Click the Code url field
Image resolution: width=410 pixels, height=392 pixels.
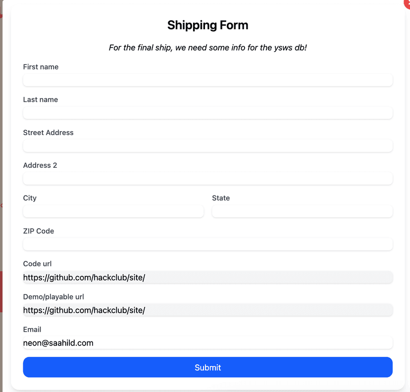(207, 278)
